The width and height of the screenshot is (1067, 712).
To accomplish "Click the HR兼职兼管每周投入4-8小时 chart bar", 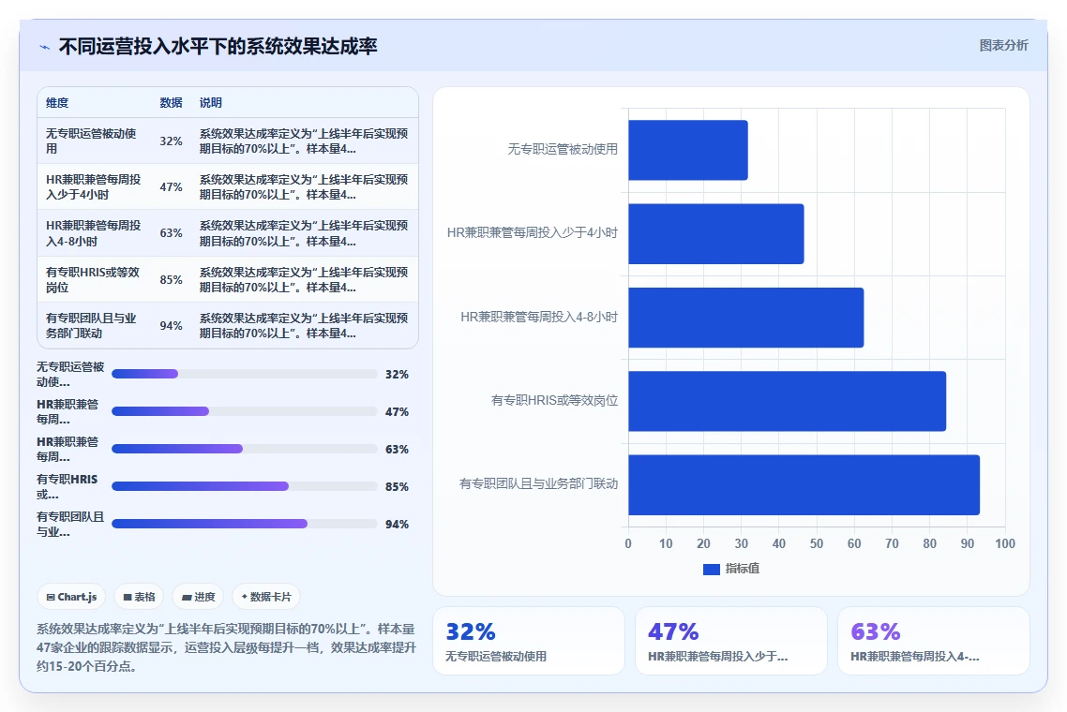I will click(745, 318).
